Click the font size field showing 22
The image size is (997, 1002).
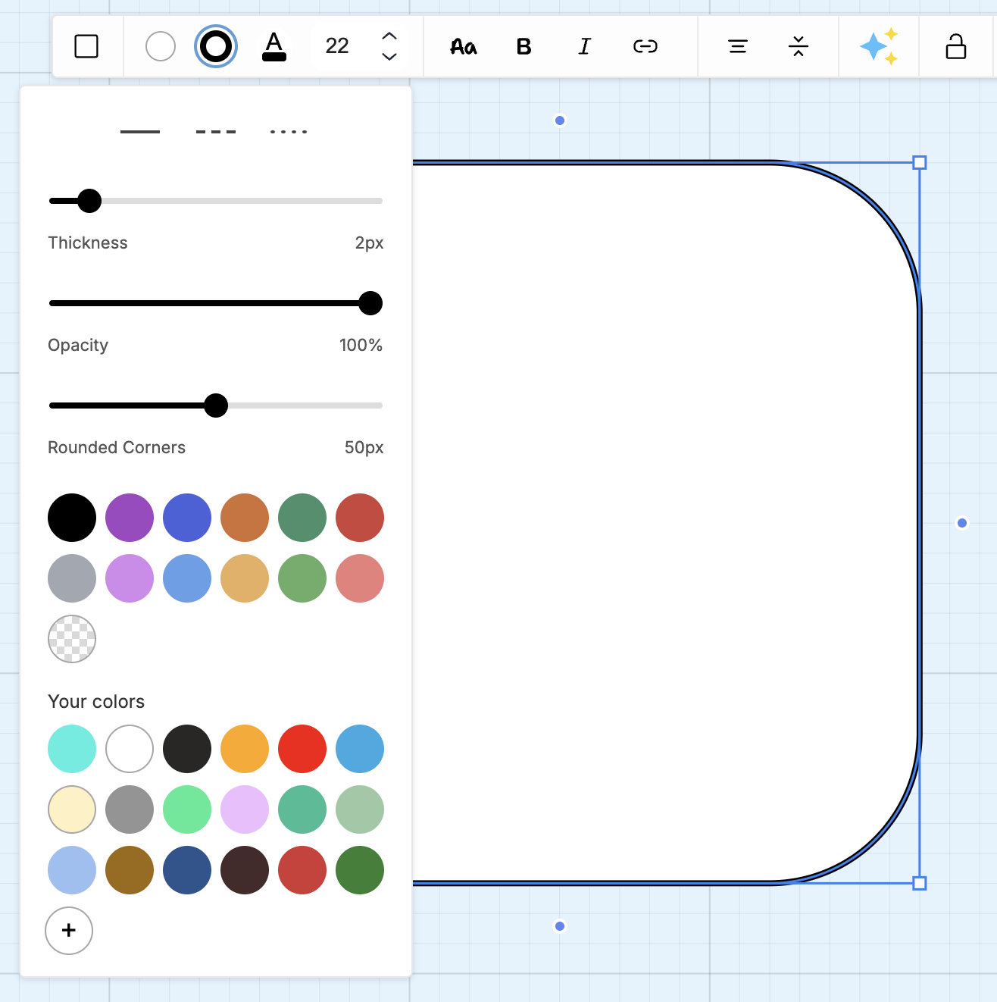(337, 46)
